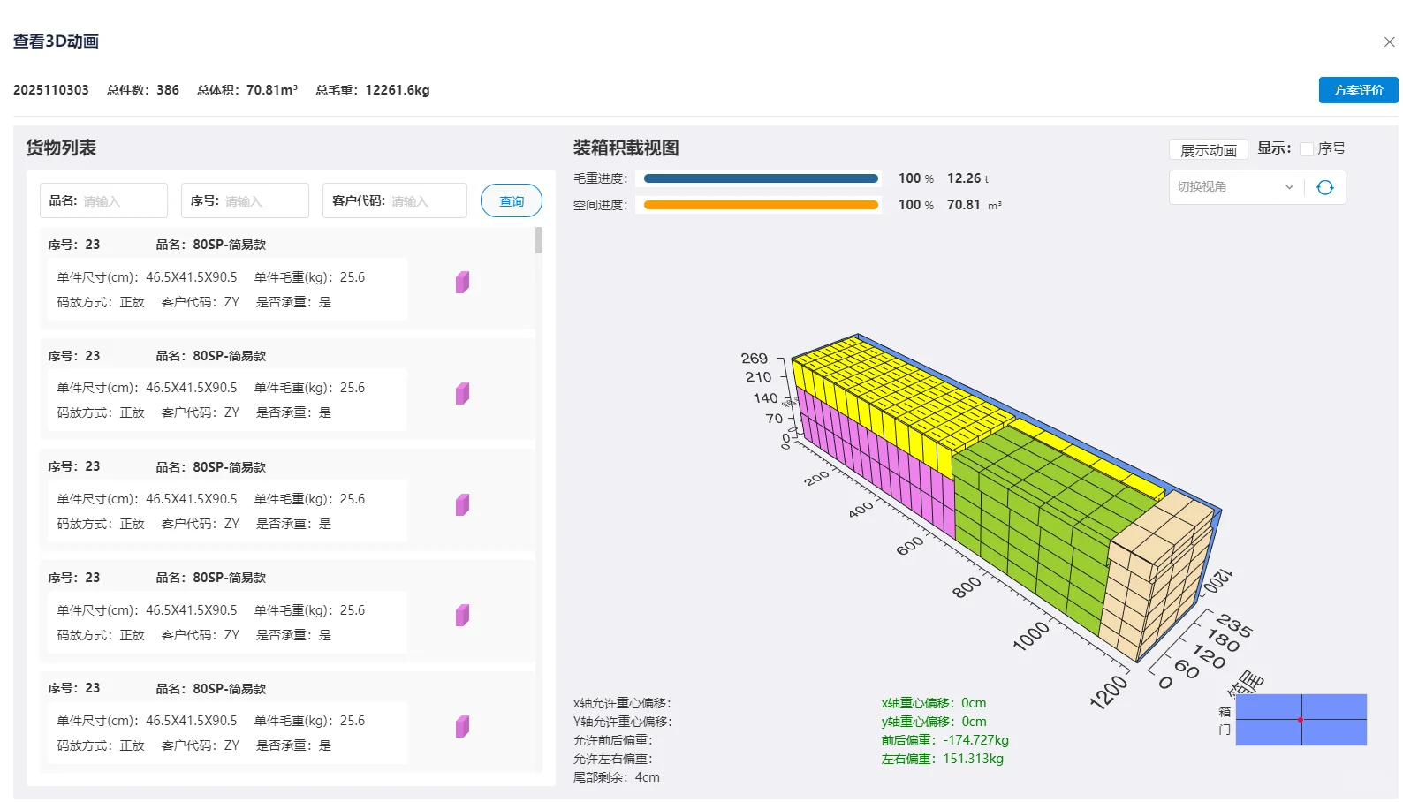
Task: Focus the 品名 input field
Action: click(103, 200)
